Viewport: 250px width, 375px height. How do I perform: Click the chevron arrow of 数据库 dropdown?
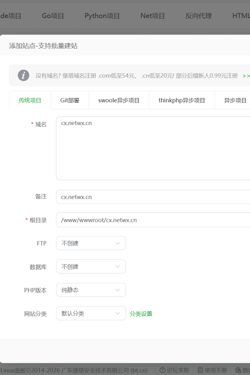tap(117, 266)
